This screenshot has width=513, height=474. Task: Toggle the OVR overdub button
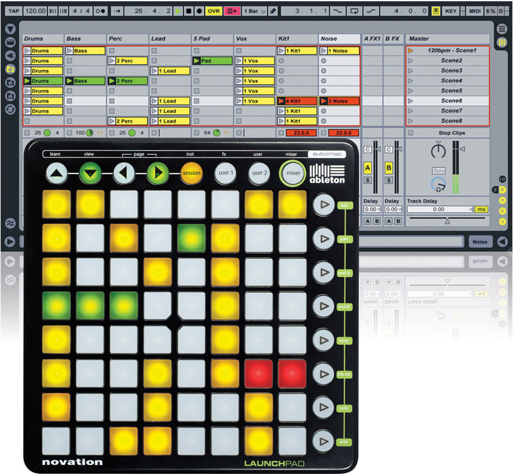(214, 11)
